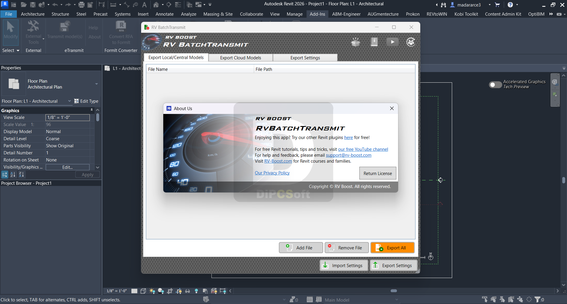Click the support@rv-boost.com email link
The height and width of the screenshot is (304, 567).
pos(348,155)
